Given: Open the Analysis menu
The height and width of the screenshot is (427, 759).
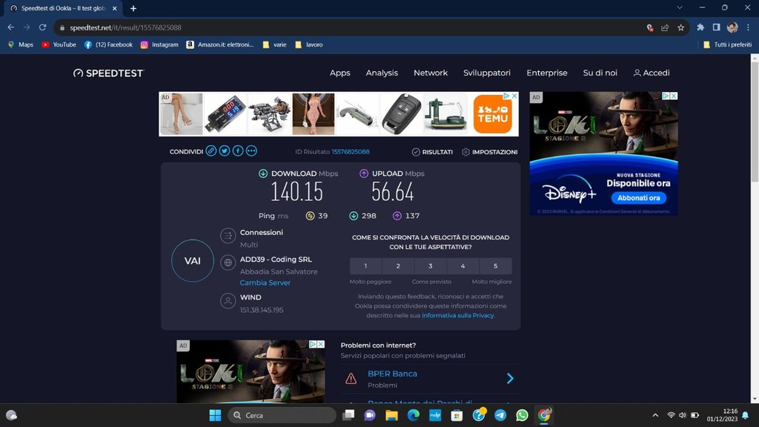Looking at the screenshot, I should (x=382, y=73).
